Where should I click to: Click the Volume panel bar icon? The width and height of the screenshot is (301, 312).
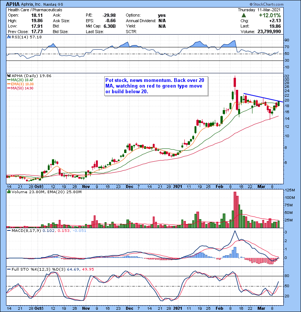pos(9,192)
